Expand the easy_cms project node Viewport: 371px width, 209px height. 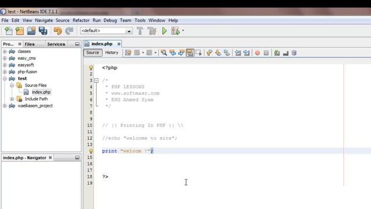[x=5, y=58]
